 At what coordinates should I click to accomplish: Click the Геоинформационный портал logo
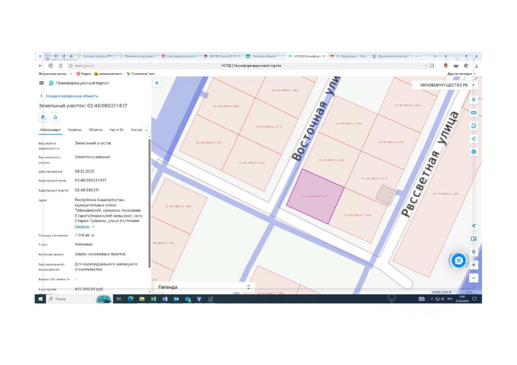pyautogui.click(x=79, y=83)
